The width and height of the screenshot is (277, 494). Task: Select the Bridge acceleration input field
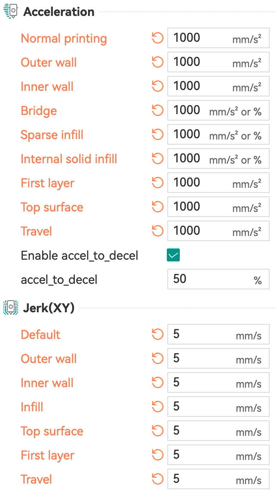(x=218, y=110)
